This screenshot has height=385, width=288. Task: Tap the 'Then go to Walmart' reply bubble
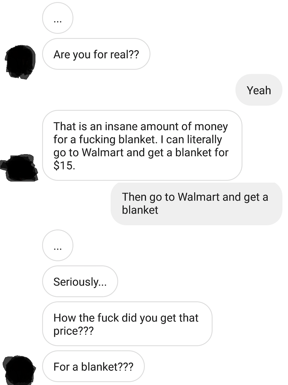[196, 203]
